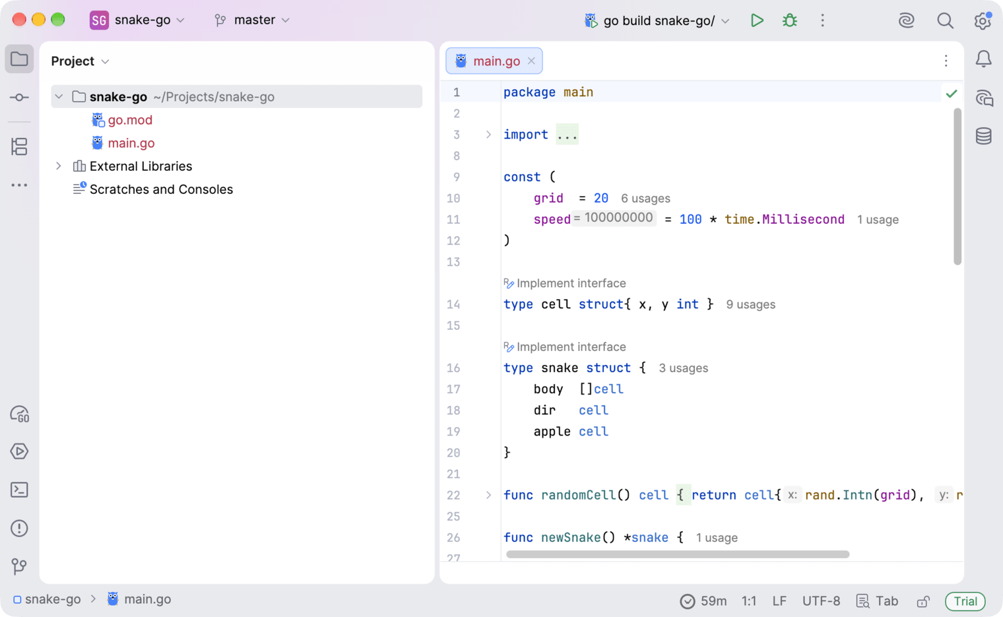Expand the folded randomCell function

click(x=488, y=495)
